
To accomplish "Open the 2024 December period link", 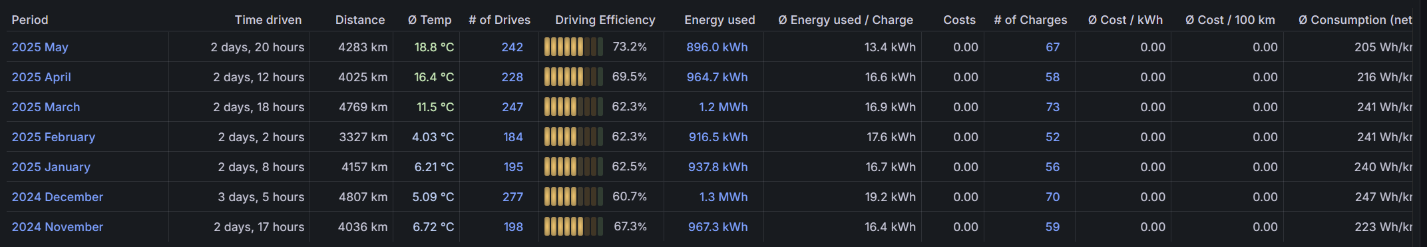I will [x=57, y=197].
